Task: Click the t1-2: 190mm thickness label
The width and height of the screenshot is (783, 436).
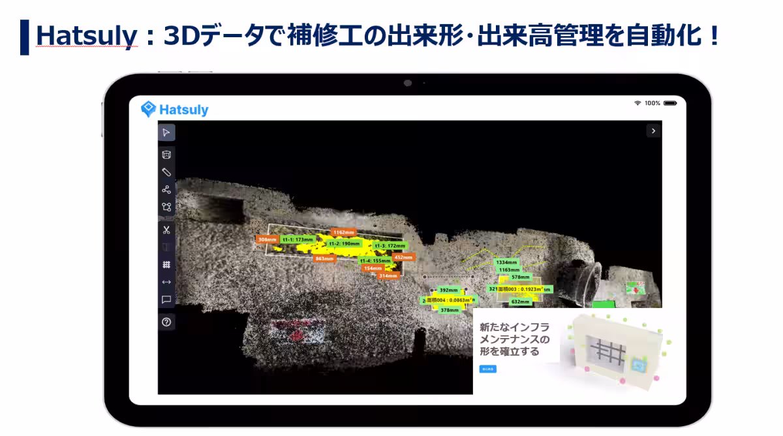Action: click(x=343, y=243)
